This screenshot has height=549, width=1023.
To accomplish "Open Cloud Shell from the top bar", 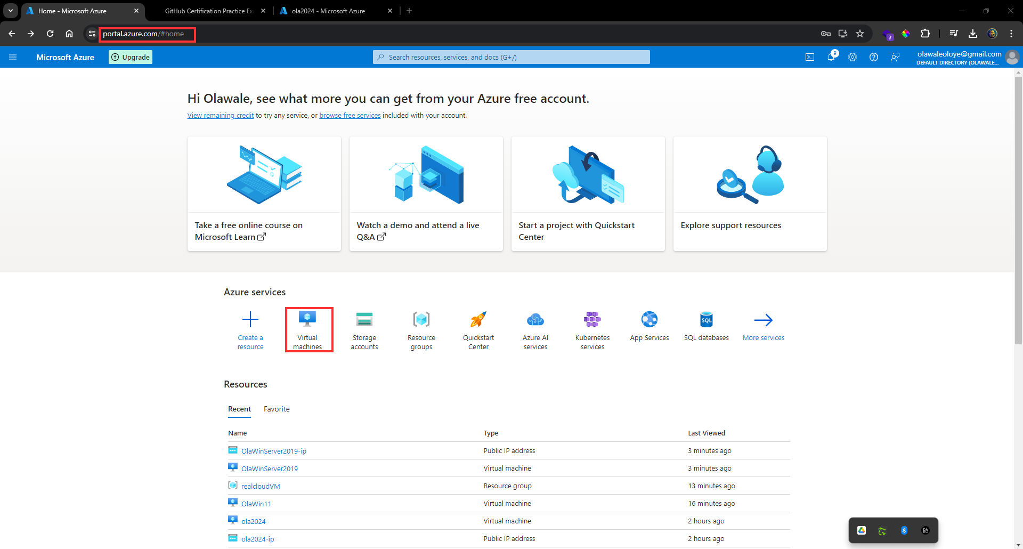I will (x=810, y=57).
